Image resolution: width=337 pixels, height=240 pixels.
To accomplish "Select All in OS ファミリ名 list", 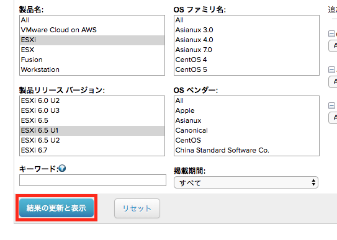I will tap(246, 20).
